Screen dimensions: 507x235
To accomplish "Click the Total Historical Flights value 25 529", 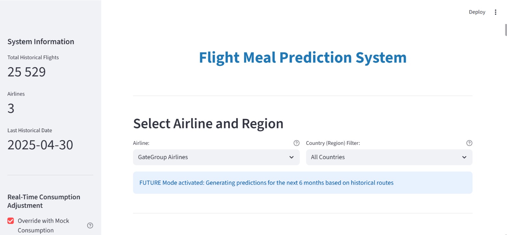I will (x=27, y=72).
